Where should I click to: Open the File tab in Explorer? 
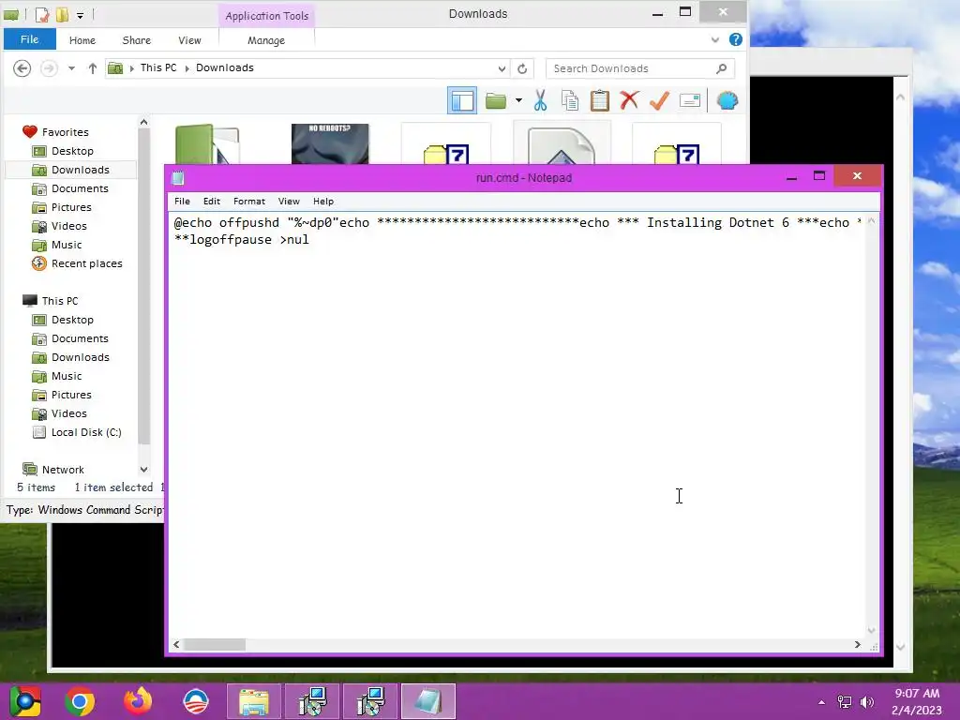pos(29,39)
